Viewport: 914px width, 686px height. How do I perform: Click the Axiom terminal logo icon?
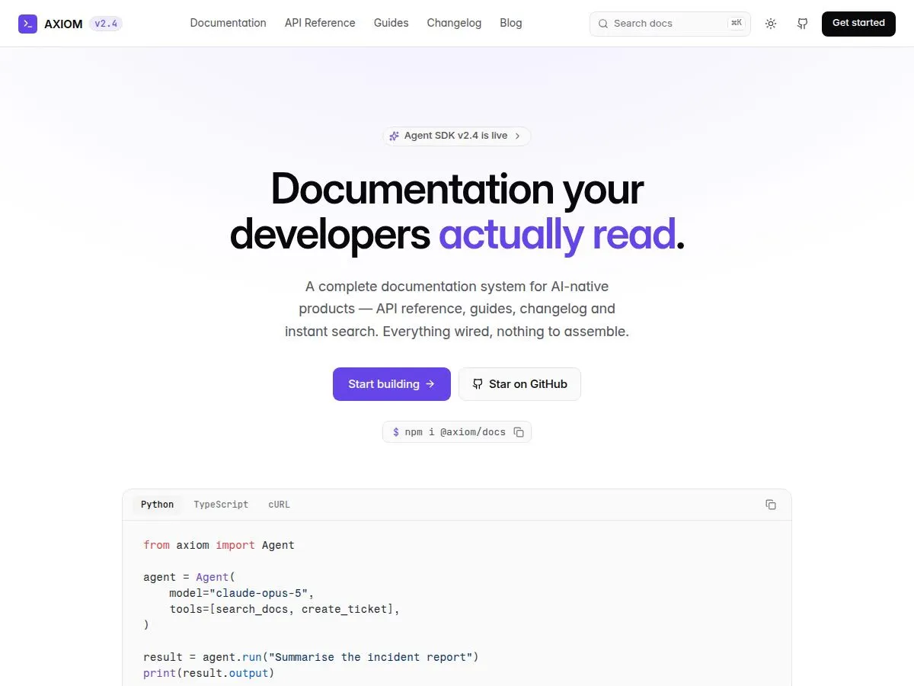[x=27, y=24]
